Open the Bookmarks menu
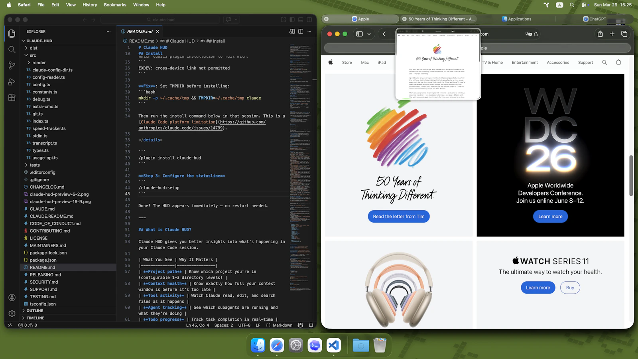638x359 pixels. coord(115,5)
